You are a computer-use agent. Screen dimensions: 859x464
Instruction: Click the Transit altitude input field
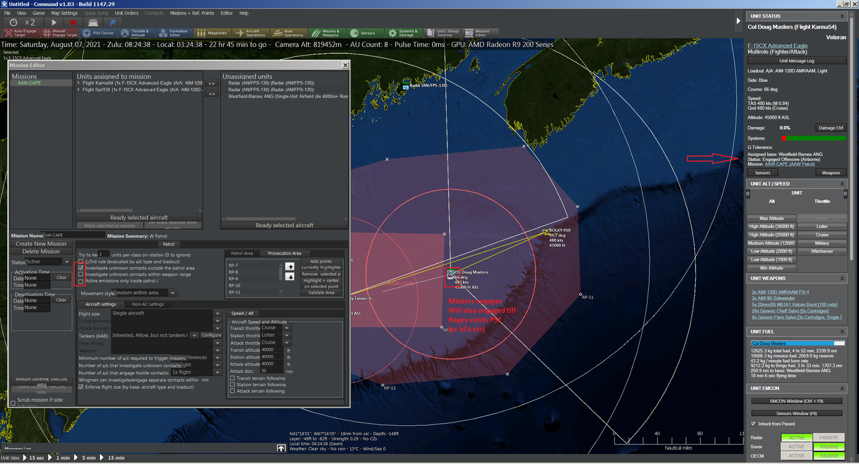pos(273,349)
